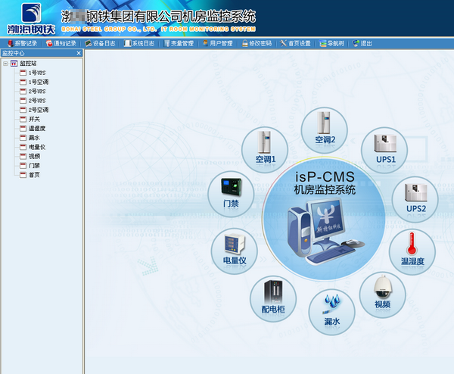The height and width of the screenshot is (374, 454).
Task: Open the 门禁 access control circle icon
Action: pos(231,194)
